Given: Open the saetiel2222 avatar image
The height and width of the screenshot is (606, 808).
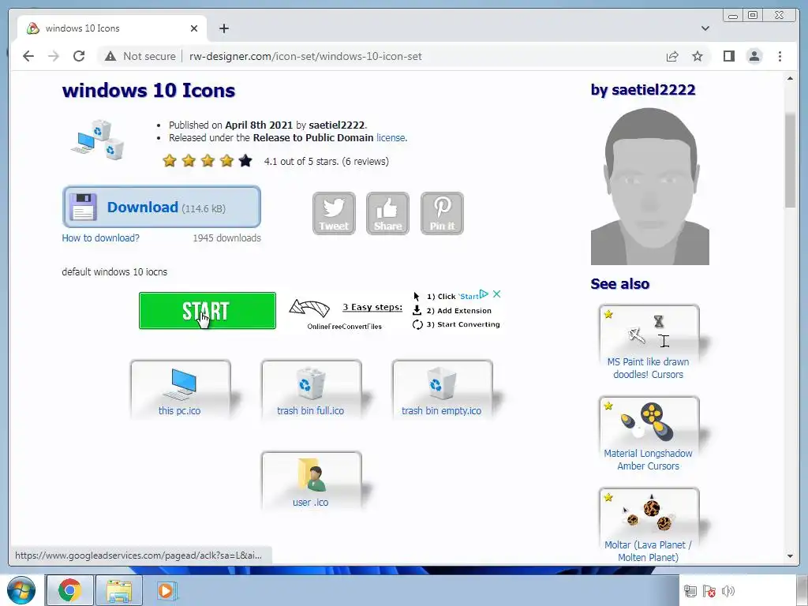Looking at the screenshot, I should [650, 186].
